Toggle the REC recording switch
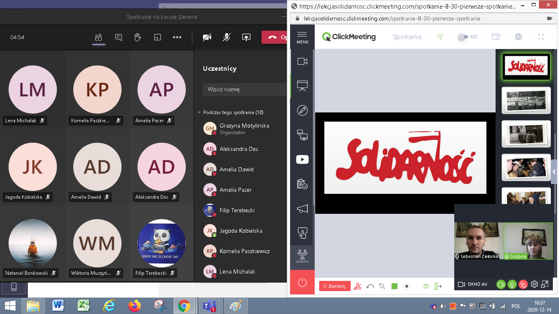The image size is (559, 314). (463, 37)
